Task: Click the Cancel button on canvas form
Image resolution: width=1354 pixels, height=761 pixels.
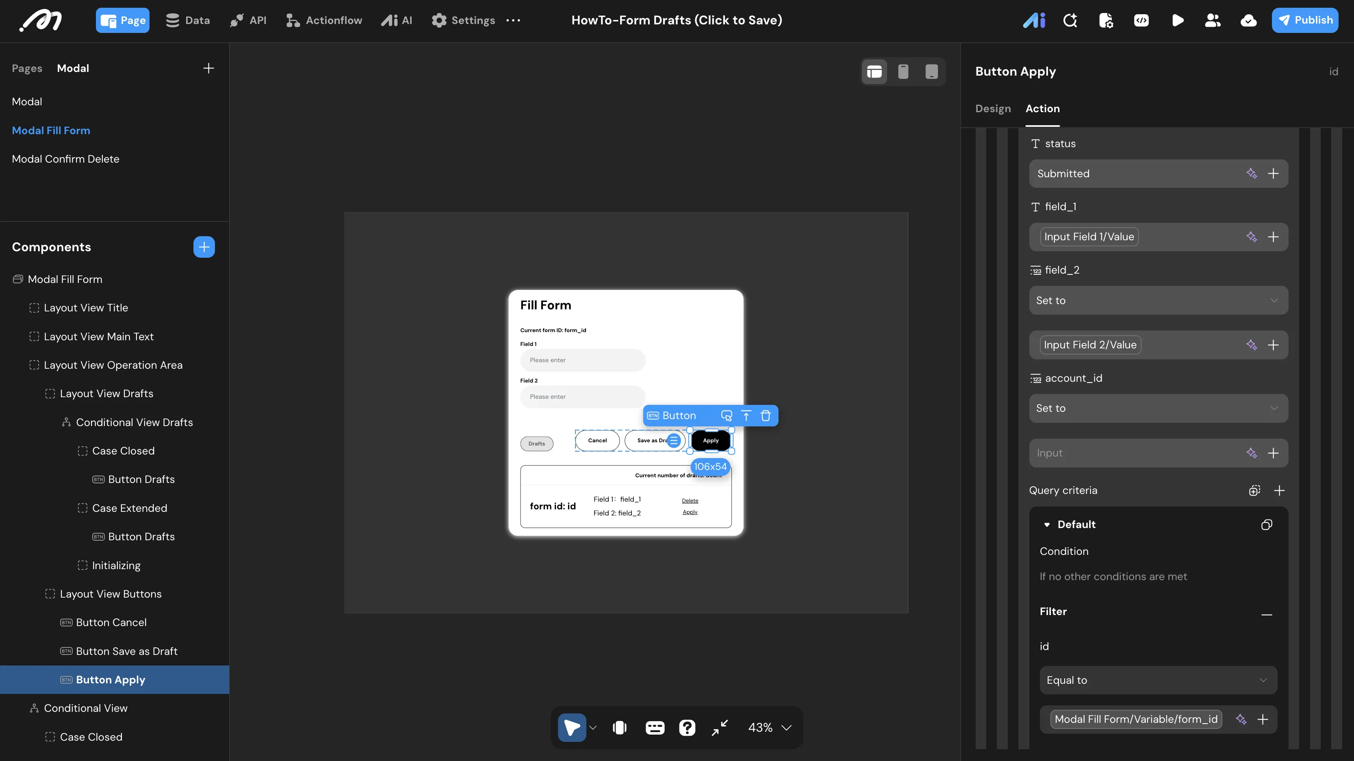Action: tap(597, 441)
